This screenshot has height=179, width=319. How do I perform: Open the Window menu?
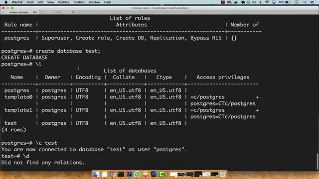pos(94,2)
